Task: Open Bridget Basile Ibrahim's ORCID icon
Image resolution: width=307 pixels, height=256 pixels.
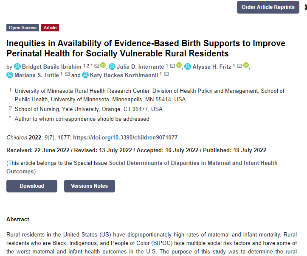Action: pos(103,65)
